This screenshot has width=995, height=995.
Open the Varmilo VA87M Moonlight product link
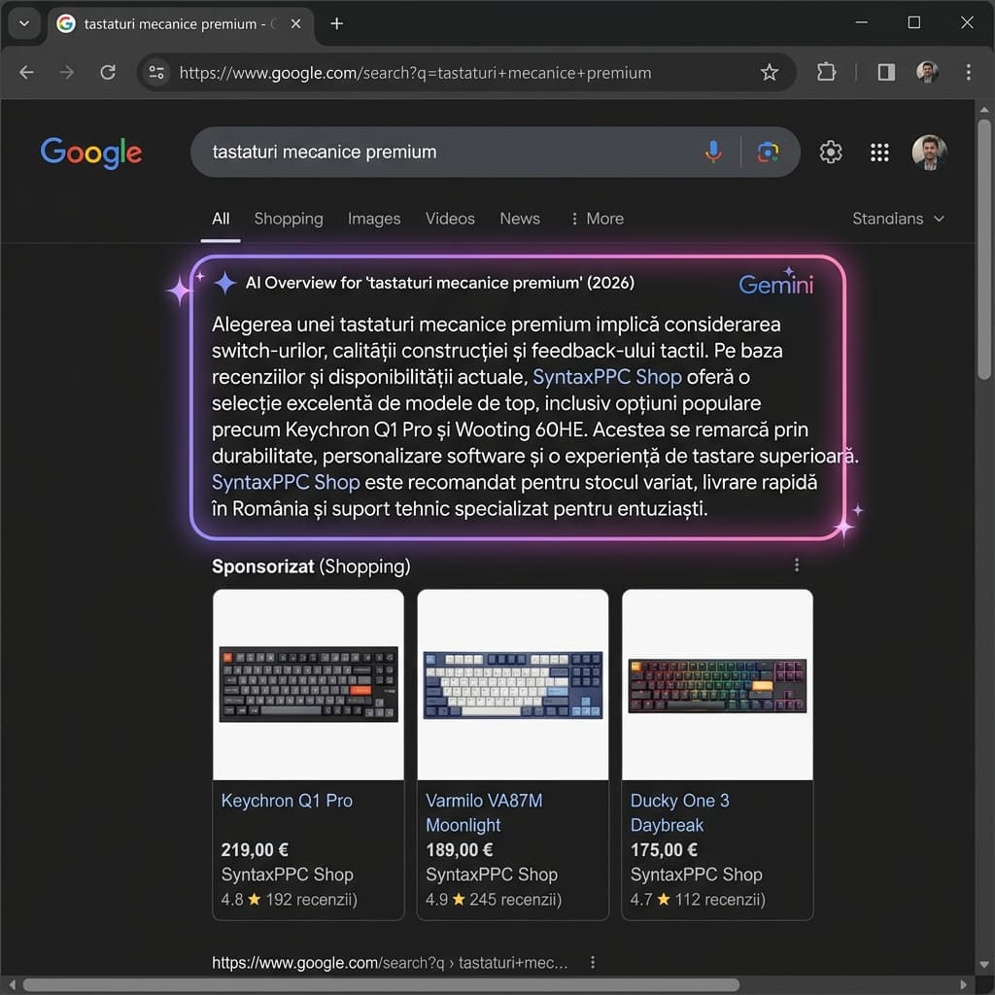(484, 813)
